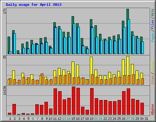Click day 7 weekend label
156x122 pixels.
[x=37, y=119]
